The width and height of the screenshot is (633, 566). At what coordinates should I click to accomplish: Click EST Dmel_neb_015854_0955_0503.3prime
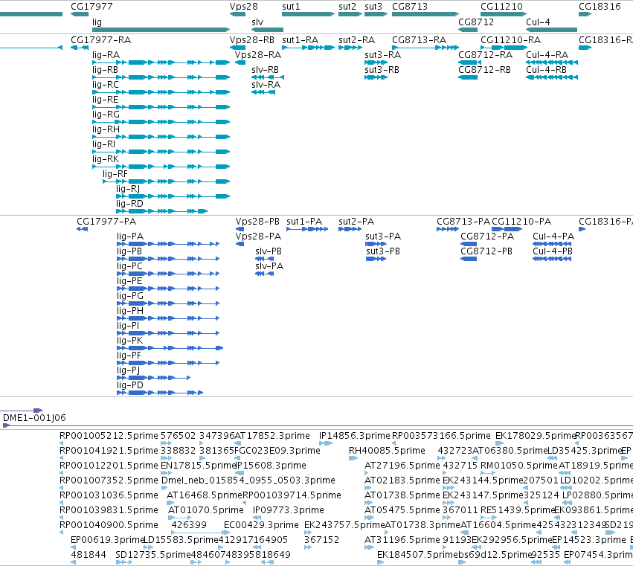click(x=248, y=480)
